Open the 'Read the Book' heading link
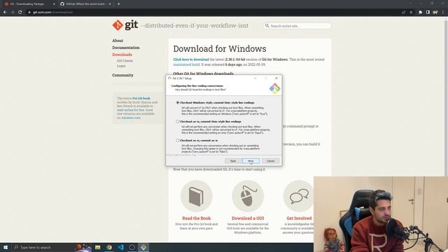Image resolution: width=448 pixels, height=252 pixels. coord(197,218)
